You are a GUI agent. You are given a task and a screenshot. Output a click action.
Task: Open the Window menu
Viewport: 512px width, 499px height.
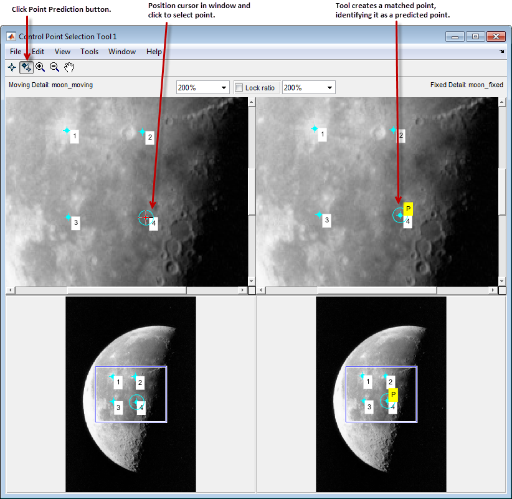121,52
